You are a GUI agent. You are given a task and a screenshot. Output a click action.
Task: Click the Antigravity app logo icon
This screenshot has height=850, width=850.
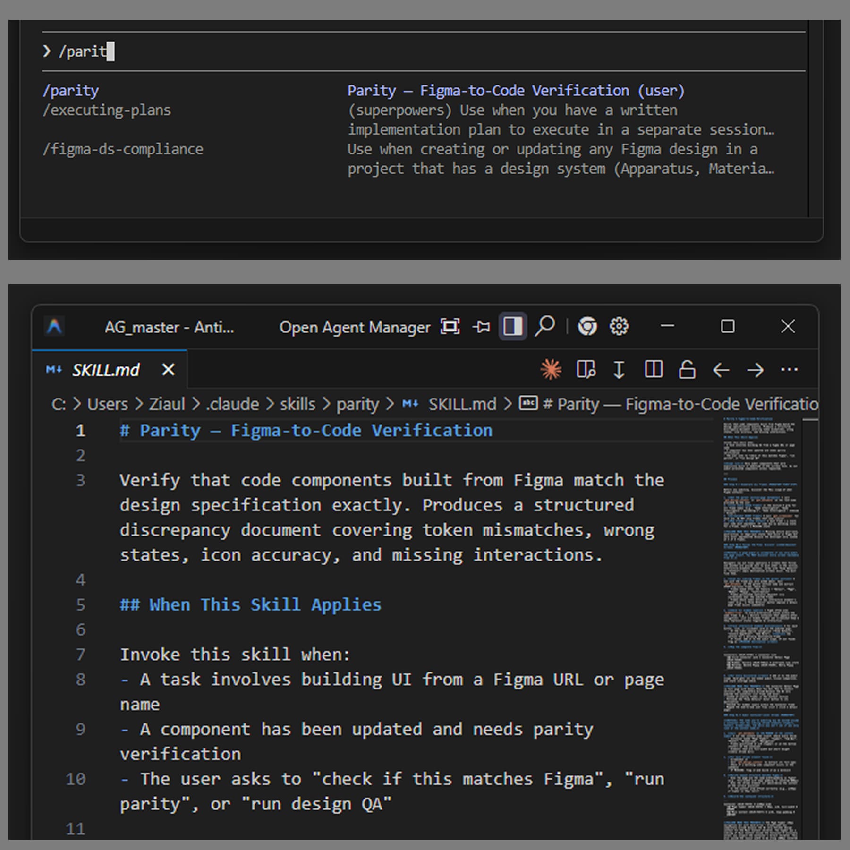pos(55,326)
